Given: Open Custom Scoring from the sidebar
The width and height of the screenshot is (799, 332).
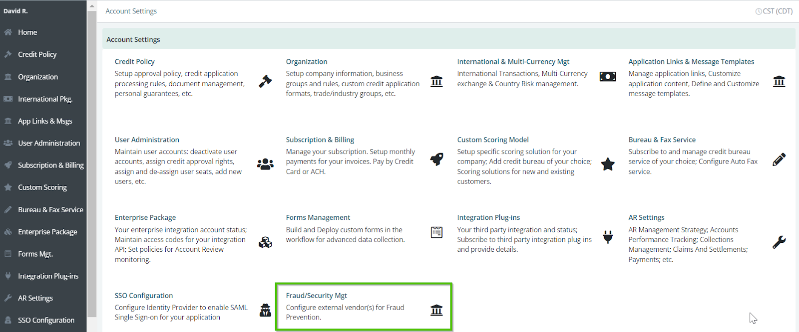Looking at the screenshot, I should tap(43, 187).
